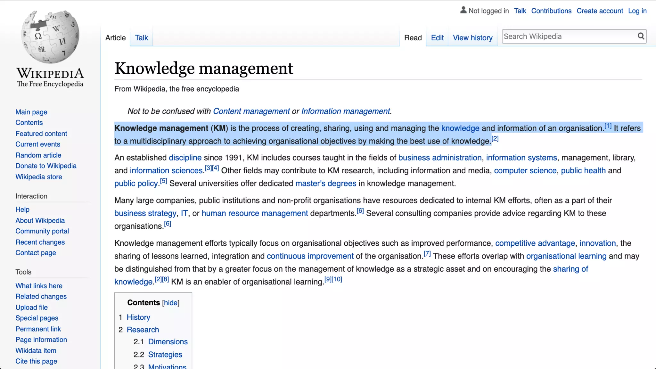Switch to the Talk tab
This screenshot has width=656, height=369.
coord(141,38)
